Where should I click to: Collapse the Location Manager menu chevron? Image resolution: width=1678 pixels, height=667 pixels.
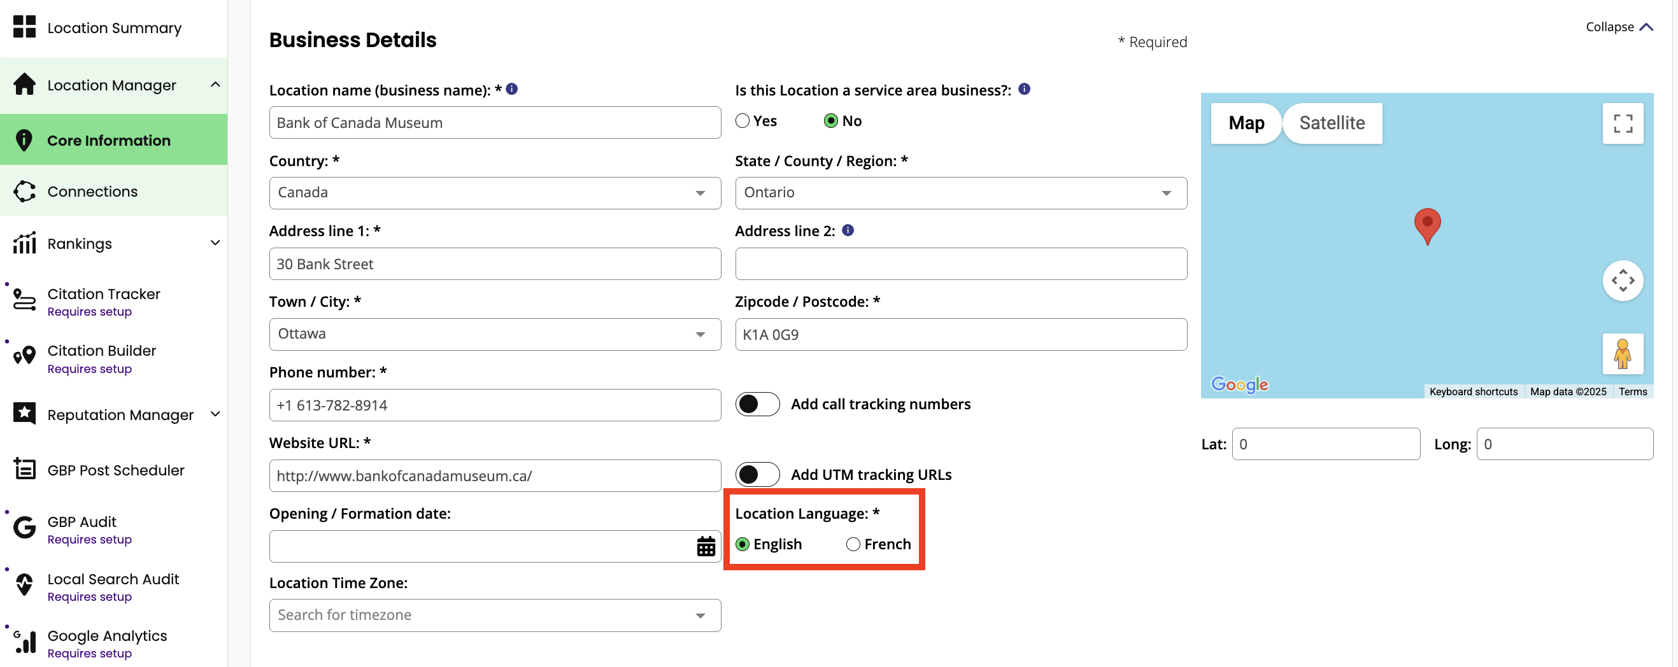tap(215, 85)
